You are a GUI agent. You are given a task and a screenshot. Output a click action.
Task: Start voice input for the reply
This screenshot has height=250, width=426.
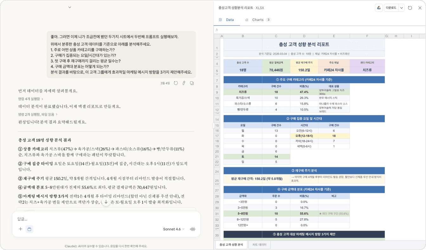(192, 229)
